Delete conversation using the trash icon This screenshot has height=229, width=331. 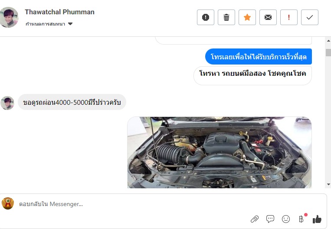coord(226,17)
